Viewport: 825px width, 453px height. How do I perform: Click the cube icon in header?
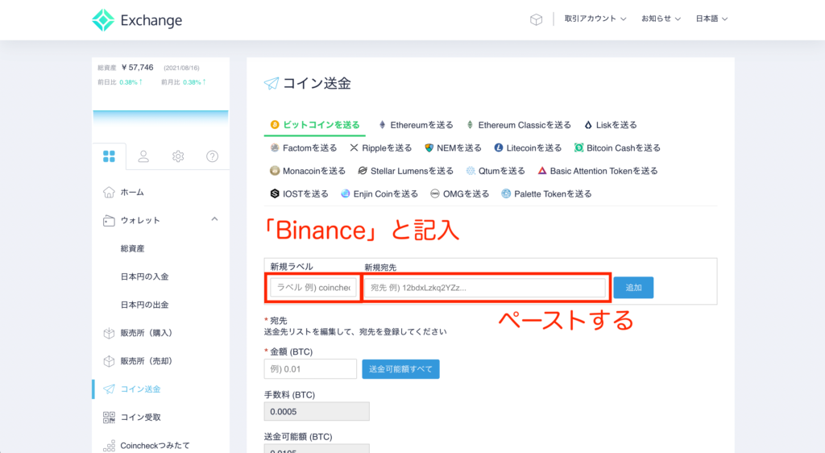[536, 19]
